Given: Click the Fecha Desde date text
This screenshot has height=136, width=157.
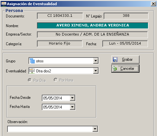Looking at the screenshot, I should (x=52, y=98).
